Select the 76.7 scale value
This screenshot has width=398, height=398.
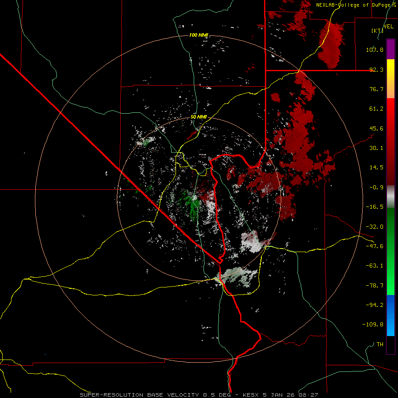[x=376, y=89]
